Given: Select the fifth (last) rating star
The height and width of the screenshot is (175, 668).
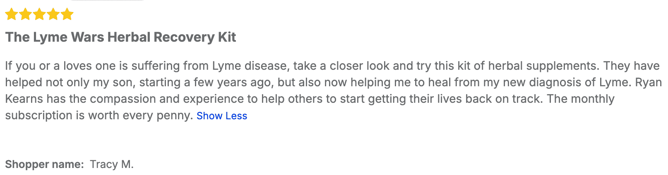Looking at the screenshot, I should click(x=67, y=15).
